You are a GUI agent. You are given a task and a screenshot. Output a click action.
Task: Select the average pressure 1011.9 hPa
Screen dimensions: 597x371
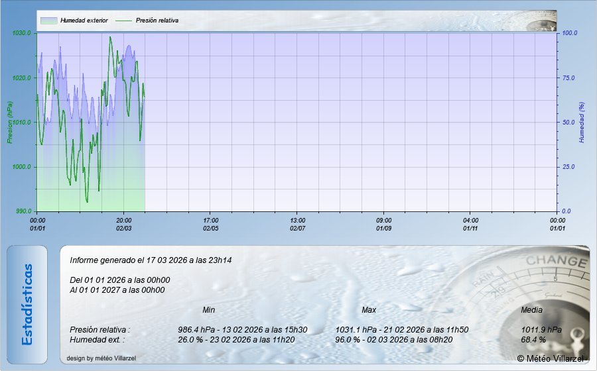[541, 329]
